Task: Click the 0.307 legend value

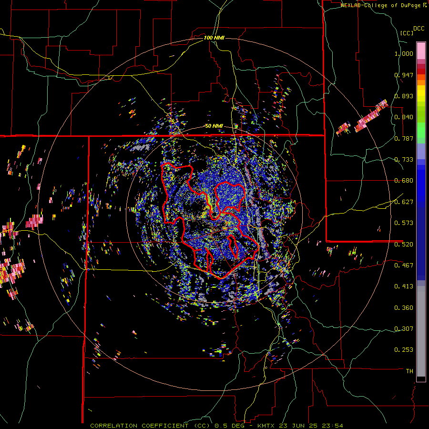Action: point(404,329)
